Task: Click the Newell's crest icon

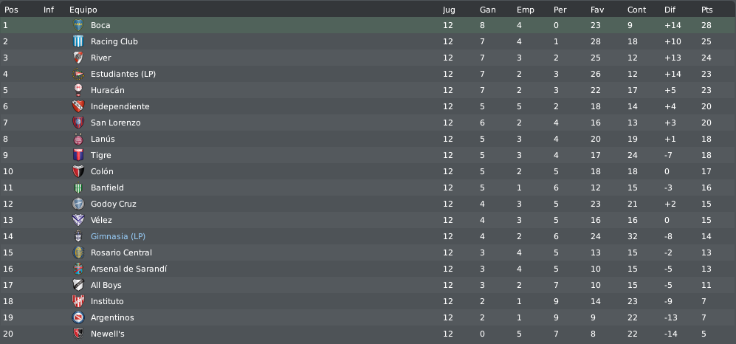Action: pos(78,334)
